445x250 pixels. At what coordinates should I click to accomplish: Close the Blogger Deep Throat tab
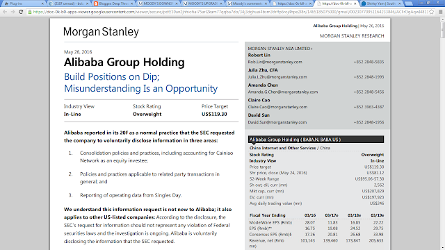132,3
